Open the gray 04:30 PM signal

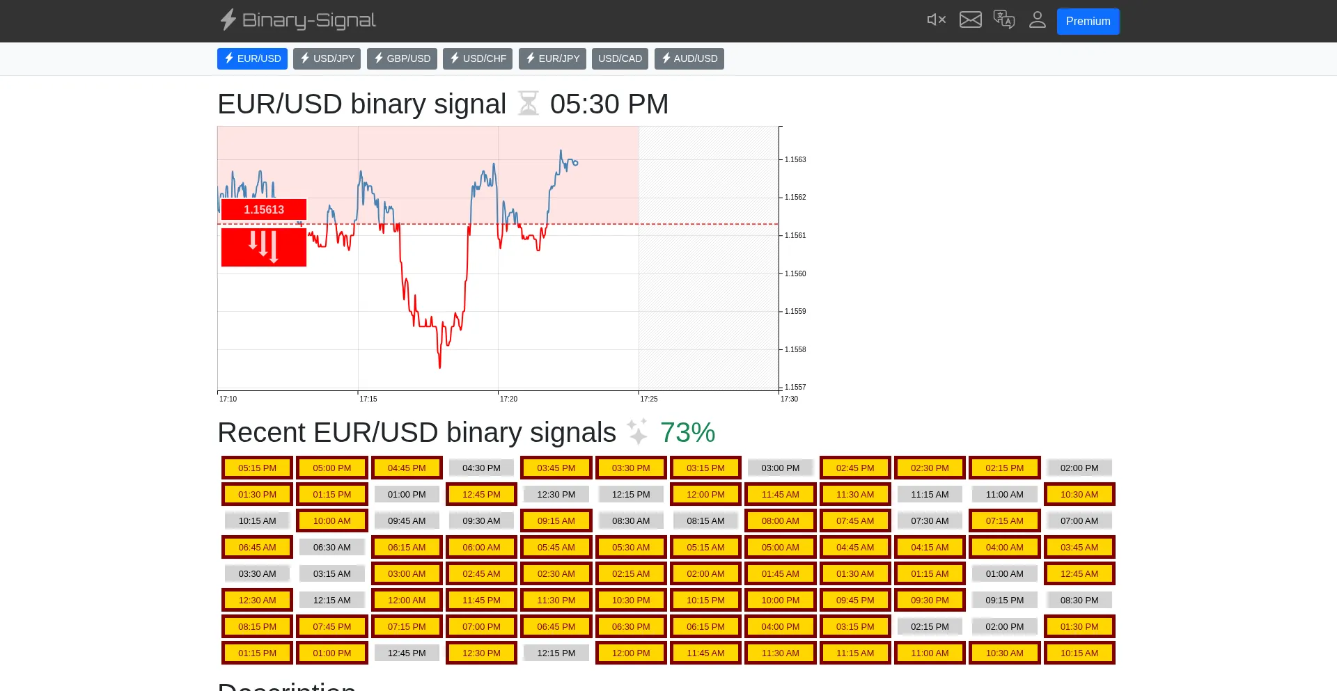coord(481,468)
